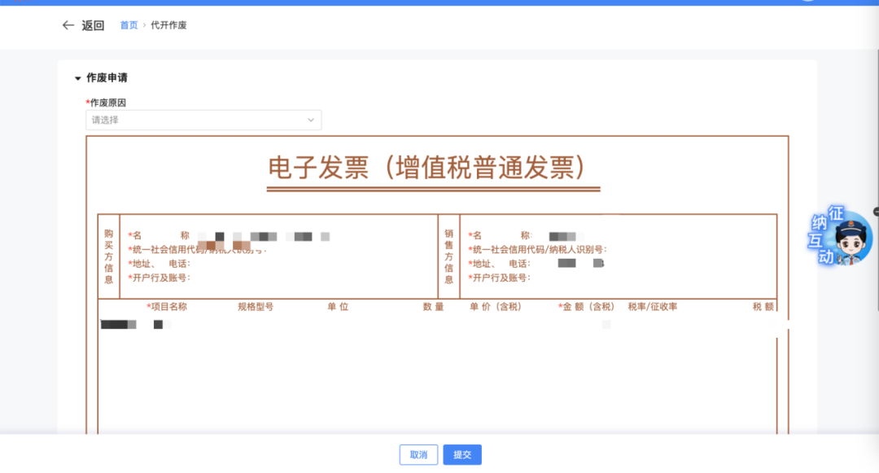879x473 pixels.
Task: Submit the form with 提交 button
Action: pyautogui.click(x=462, y=454)
